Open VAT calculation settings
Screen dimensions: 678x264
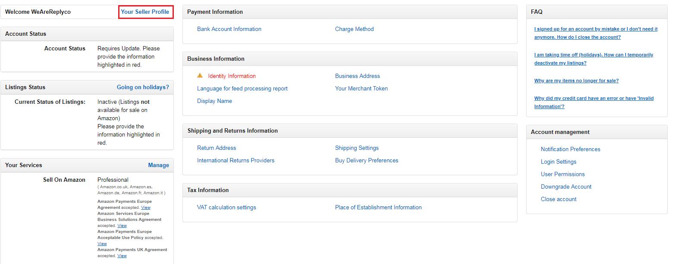pos(226,208)
